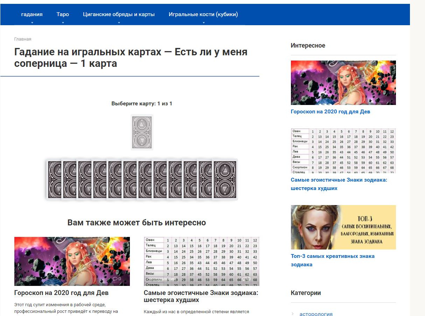Open main Самые эгоистичные Знаки зодиака article title

201,296
